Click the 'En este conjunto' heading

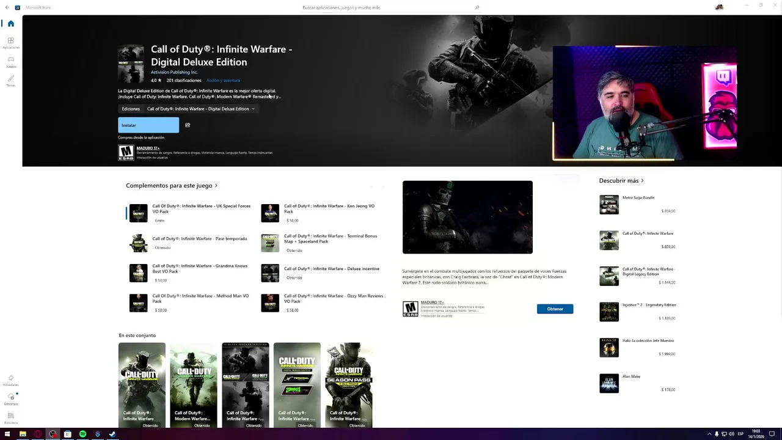pyautogui.click(x=137, y=335)
